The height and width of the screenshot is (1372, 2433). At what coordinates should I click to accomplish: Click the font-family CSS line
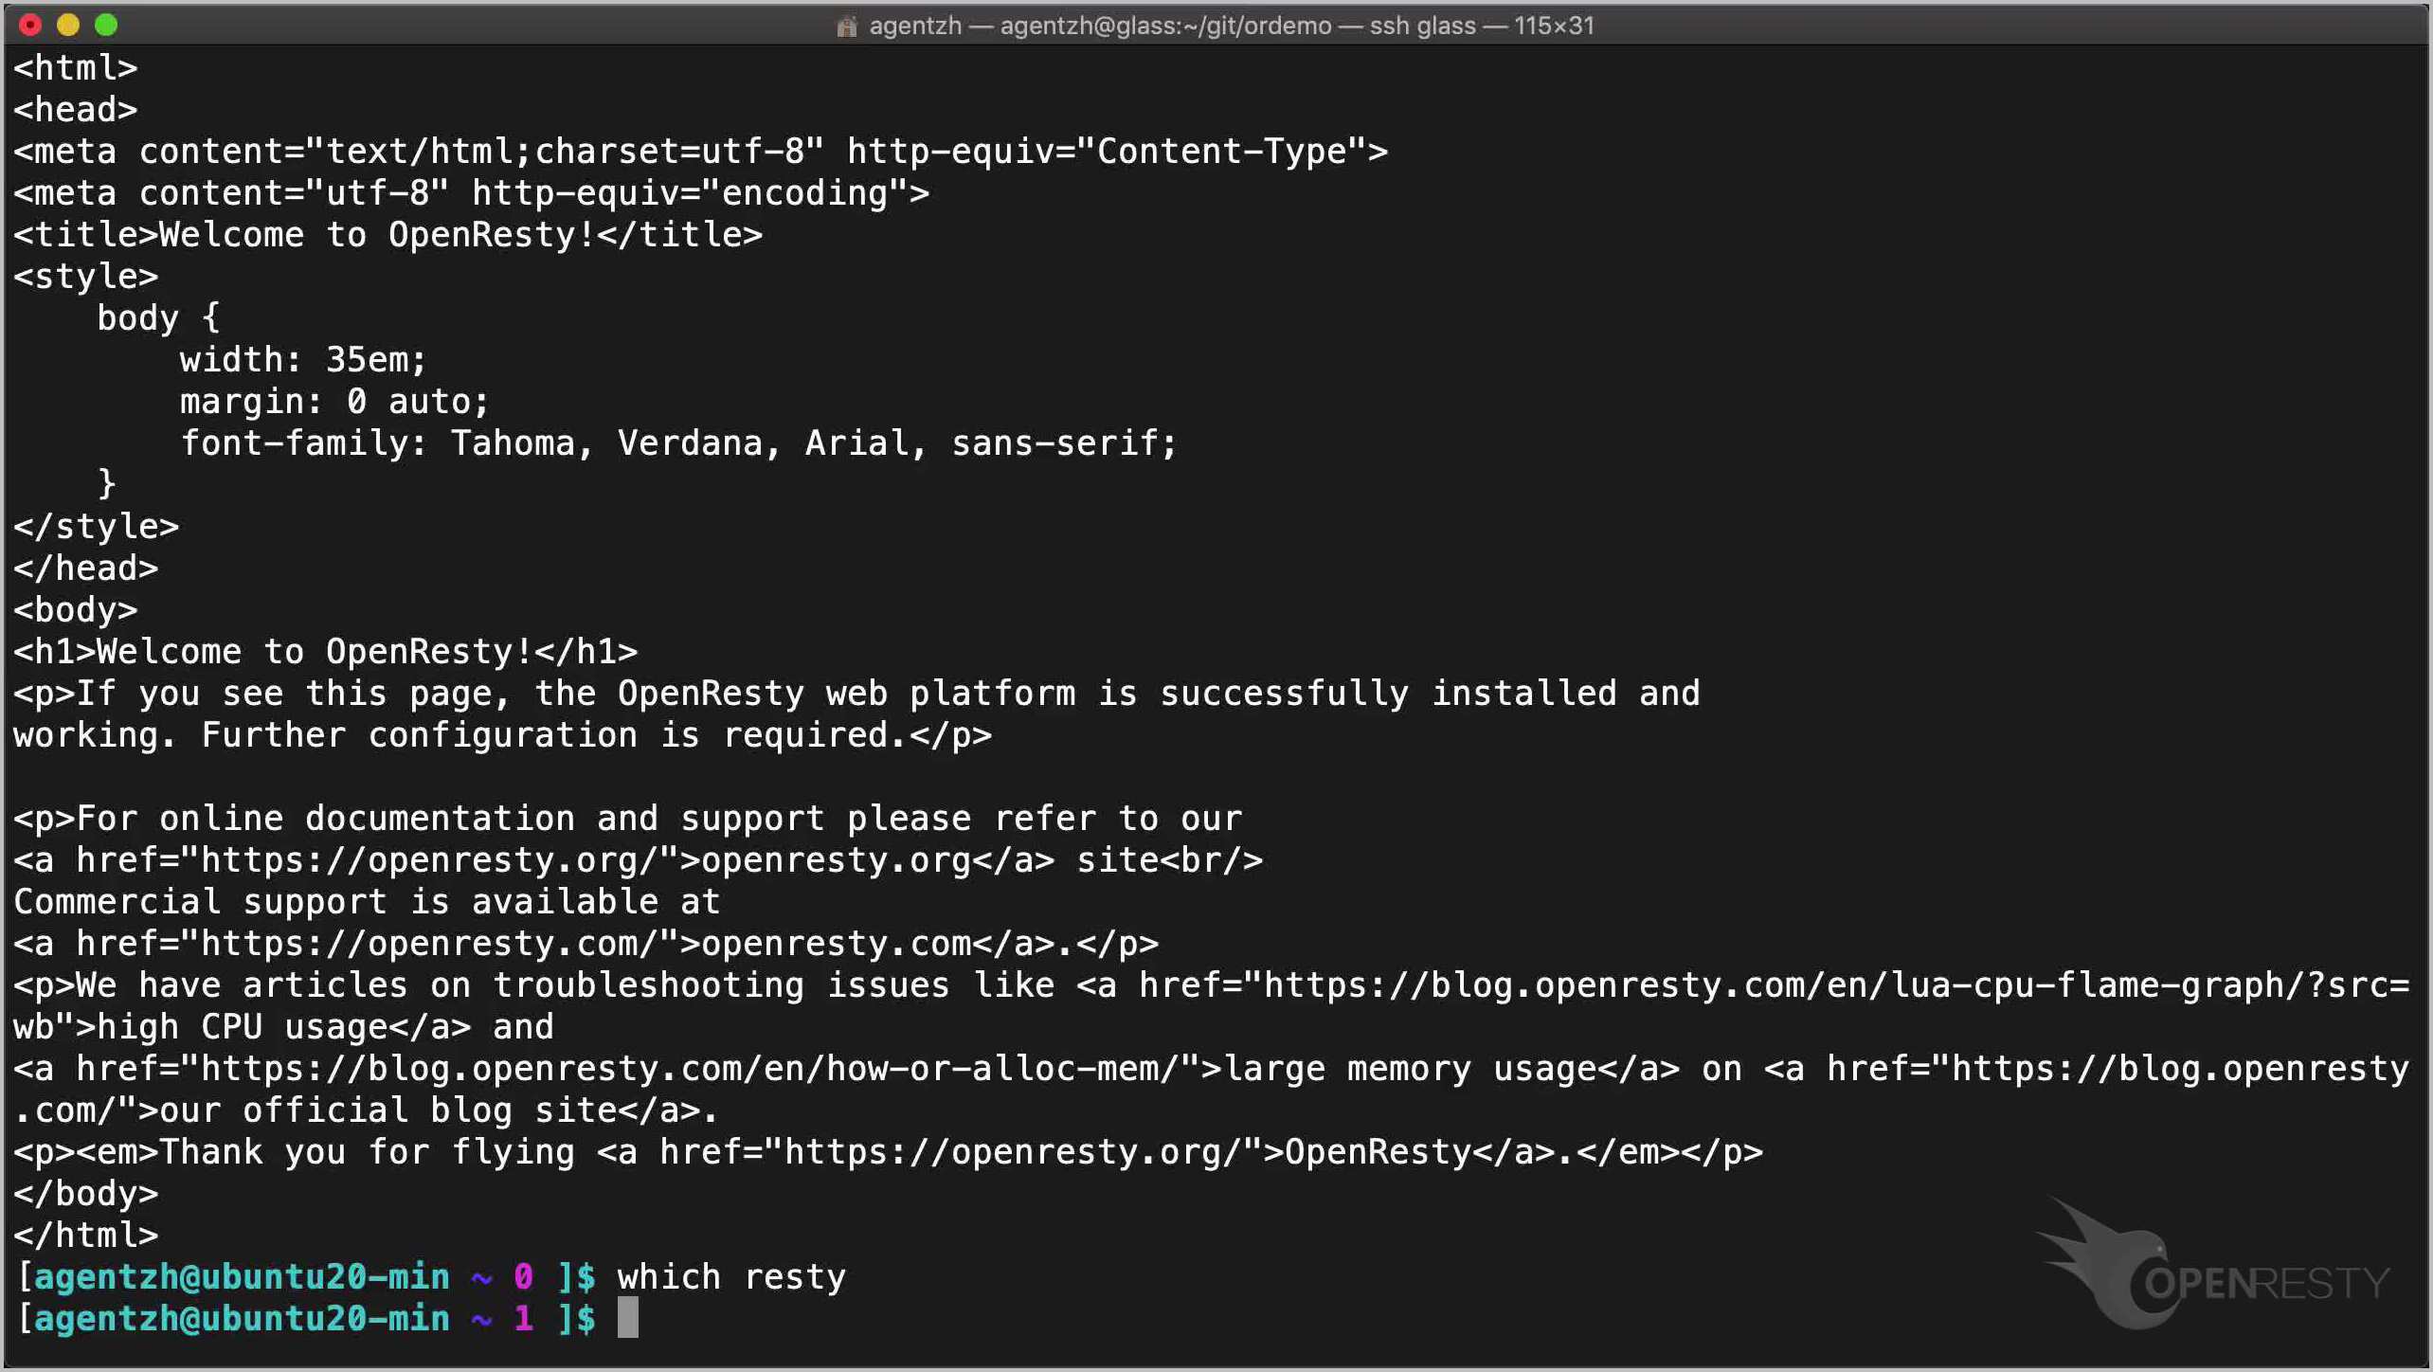(x=677, y=442)
